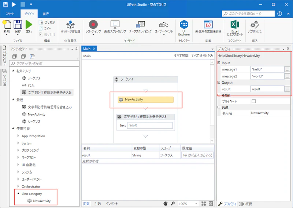293x208 pixels.
Task: Launch the Data Scraping wizard
Action: [140, 24]
